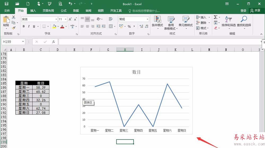Image resolution: width=265 pixels, height=148 pixels.
Task: Switch to the 数据 tab
Action: click(x=76, y=11)
